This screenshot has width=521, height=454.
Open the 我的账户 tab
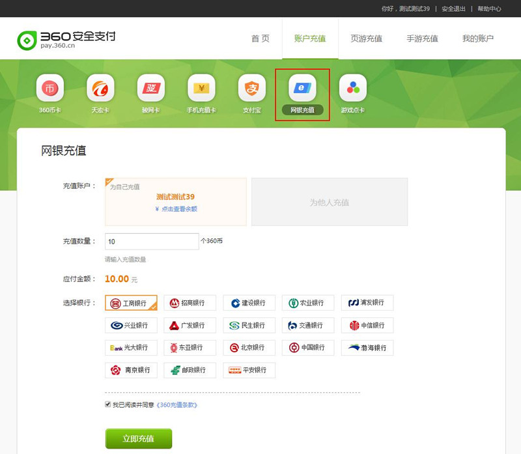click(x=478, y=38)
